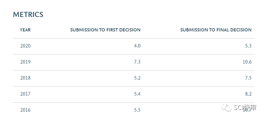Click the 8.2 final decision value
This screenshot has height=119, width=265.
tap(248, 94)
